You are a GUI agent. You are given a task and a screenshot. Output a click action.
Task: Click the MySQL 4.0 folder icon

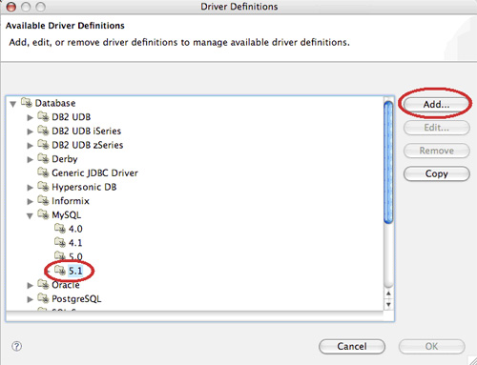tap(60, 229)
